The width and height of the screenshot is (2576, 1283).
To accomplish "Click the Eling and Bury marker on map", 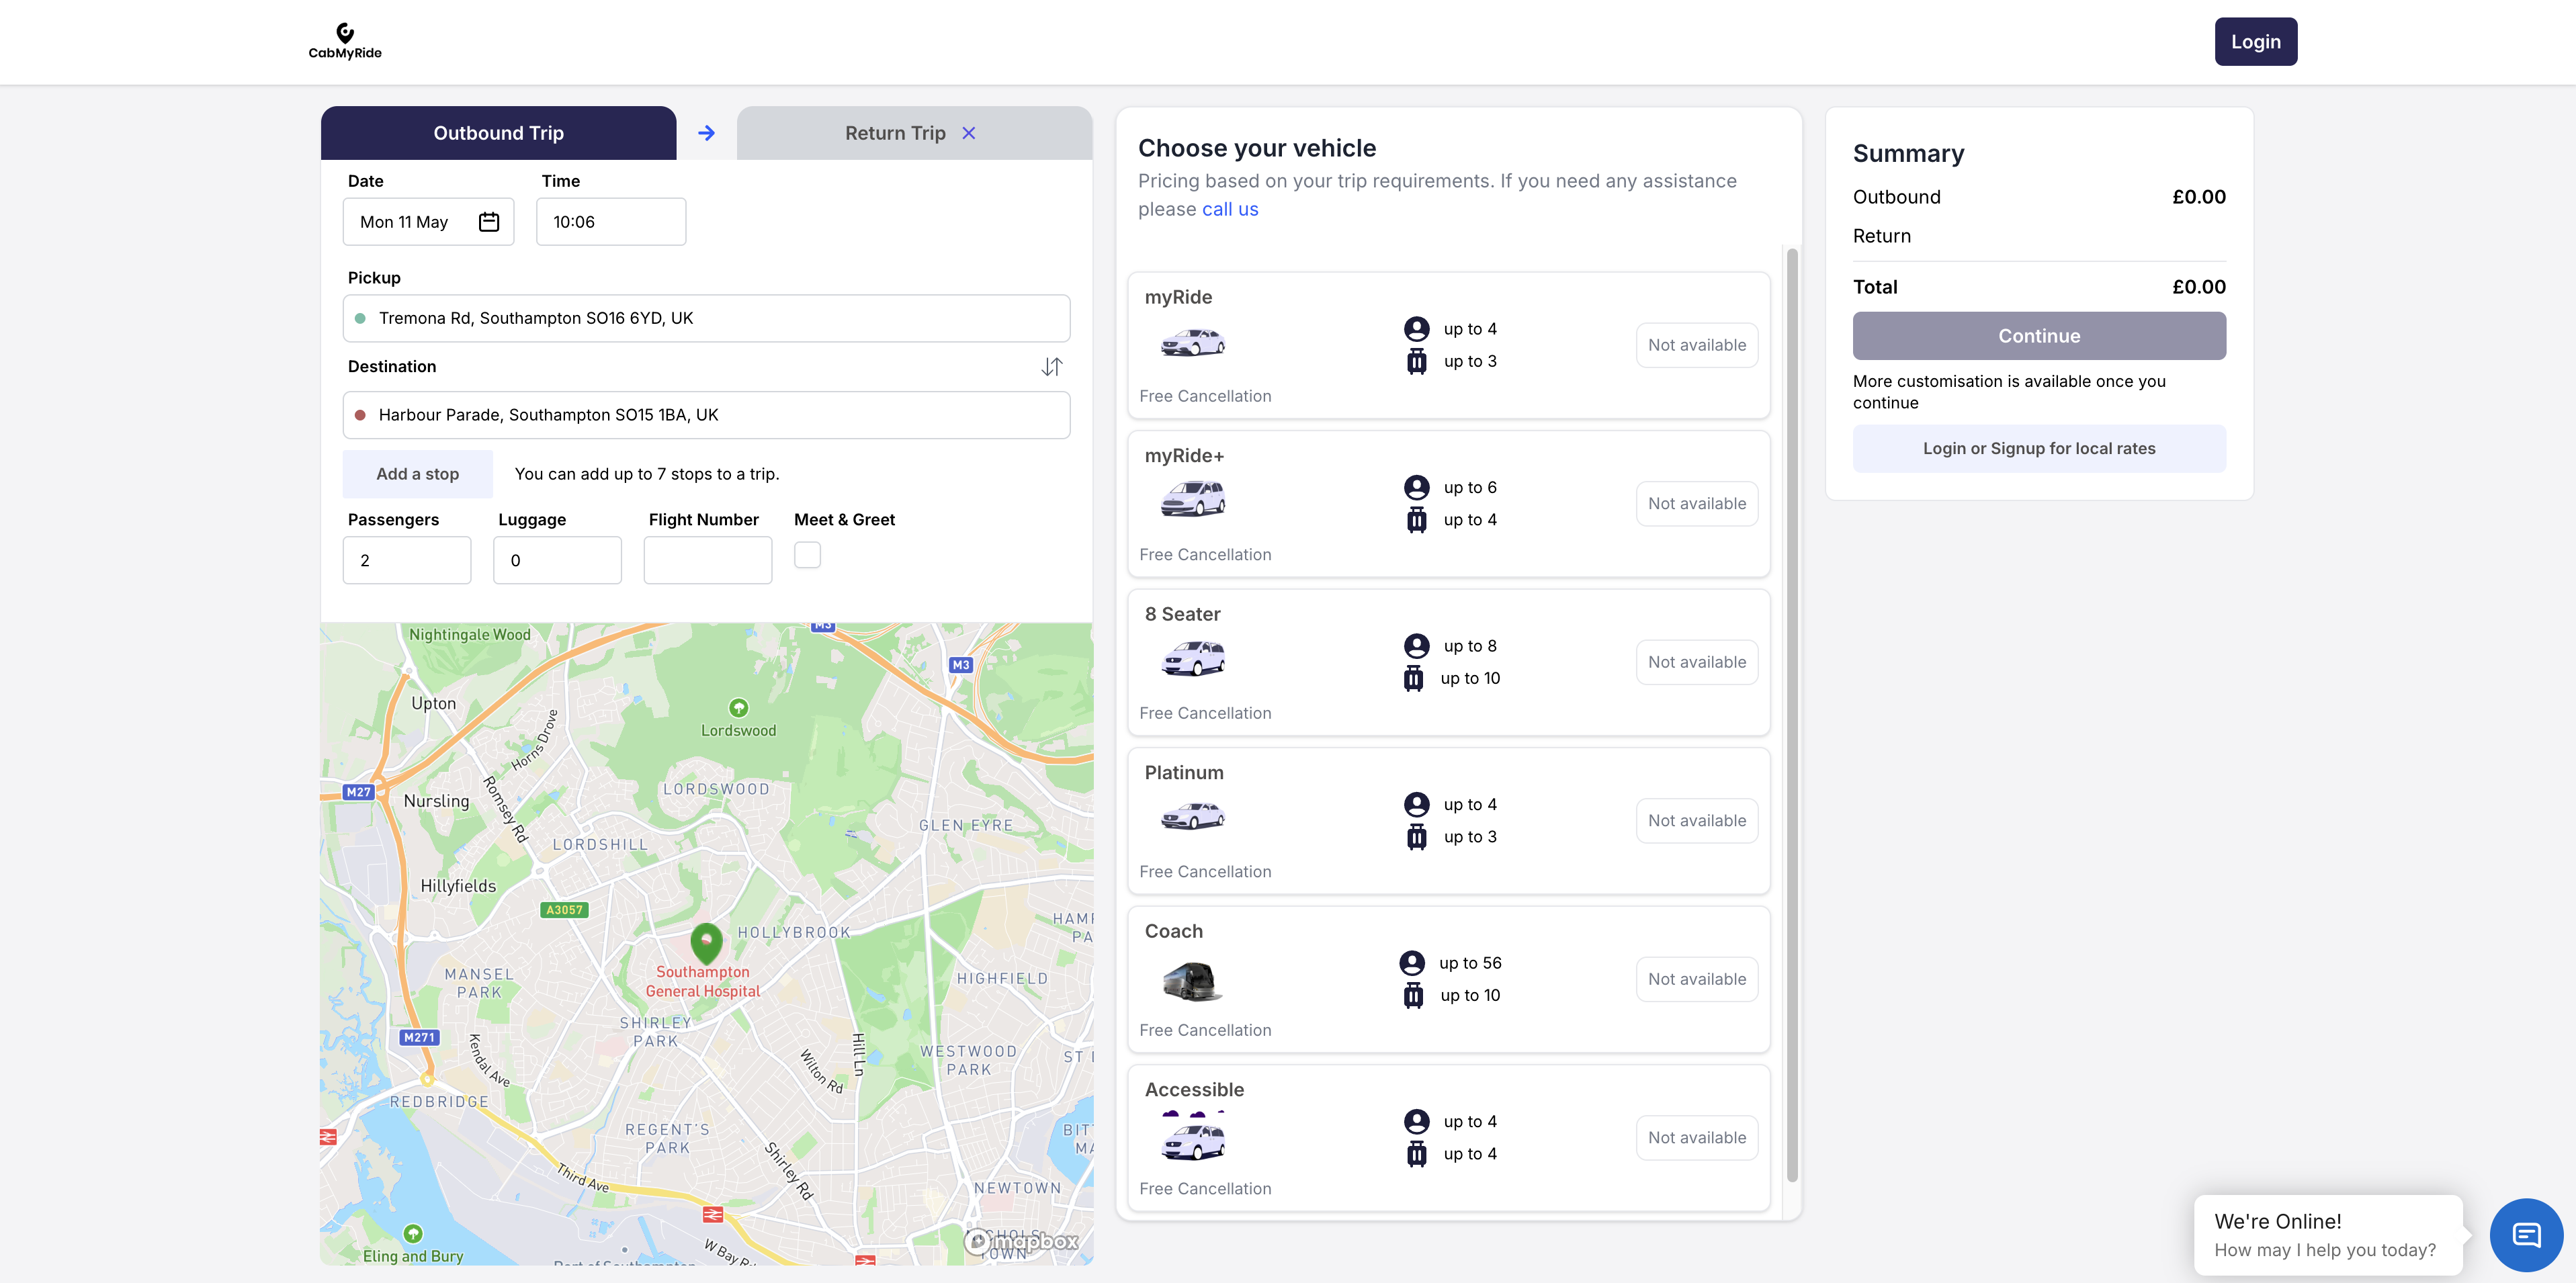I will (x=412, y=1233).
